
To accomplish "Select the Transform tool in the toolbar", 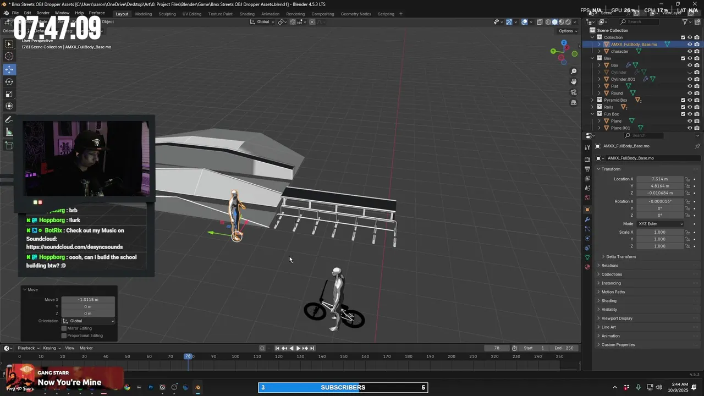I will (x=9, y=106).
